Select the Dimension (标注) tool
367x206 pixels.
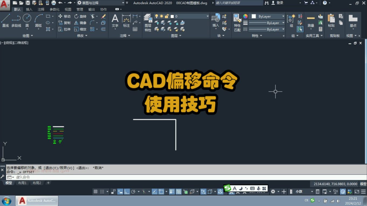pyautogui.click(x=126, y=21)
